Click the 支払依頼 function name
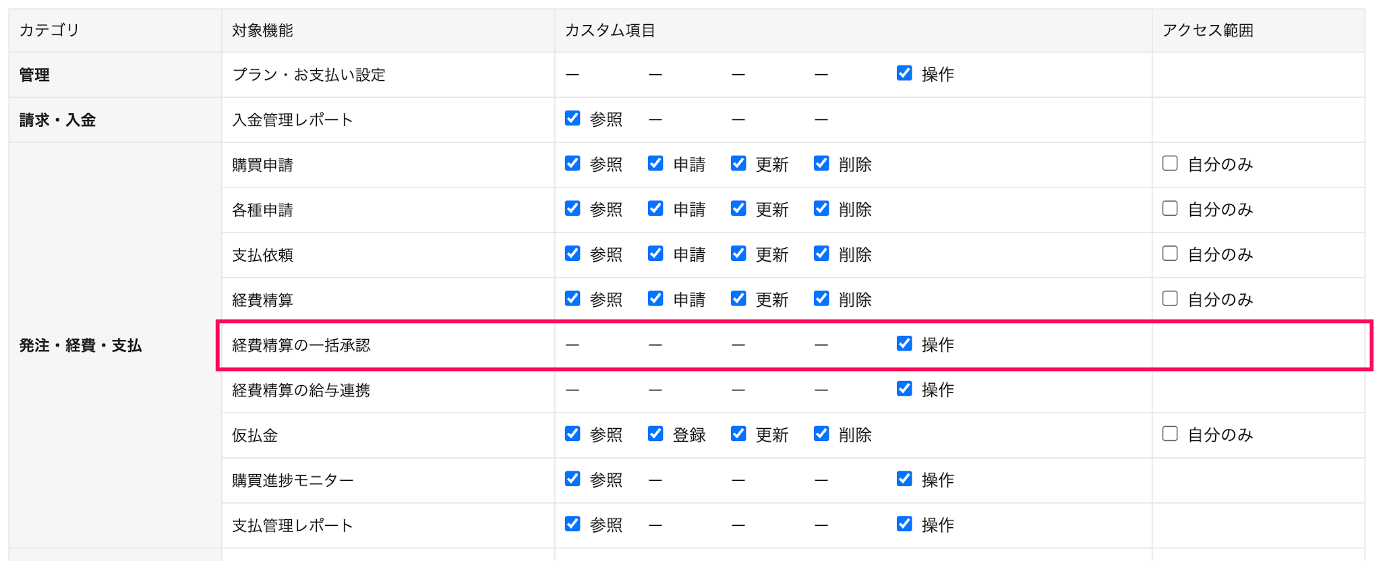This screenshot has width=1381, height=561. [262, 255]
